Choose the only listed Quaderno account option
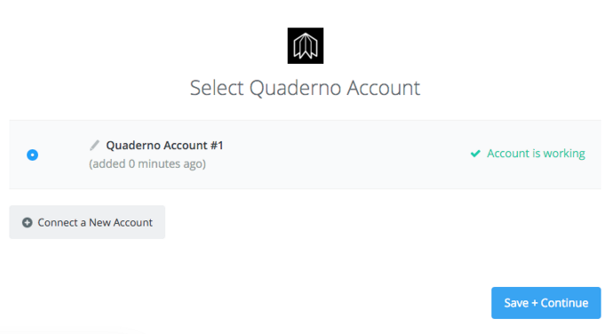The height and width of the screenshot is (334, 614). (33, 155)
